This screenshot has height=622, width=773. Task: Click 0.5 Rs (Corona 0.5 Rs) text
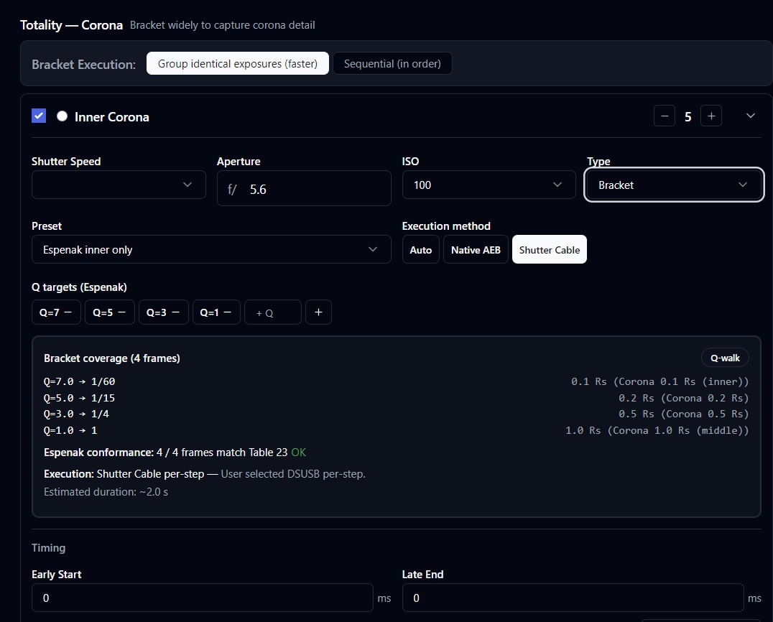[684, 414]
